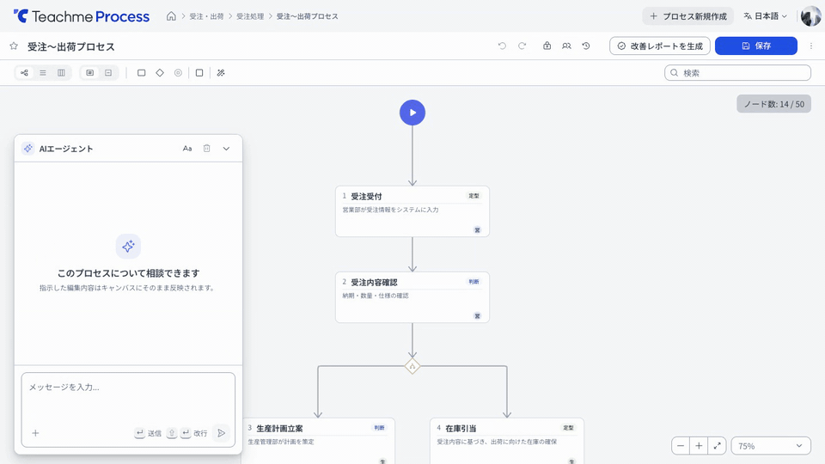This screenshot has width=825, height=464.
Task: Select the 生産計画立案 node card
Action: (318, 441)
